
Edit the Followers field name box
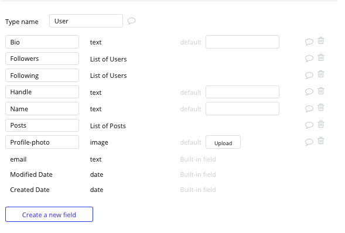pos(42,59)
